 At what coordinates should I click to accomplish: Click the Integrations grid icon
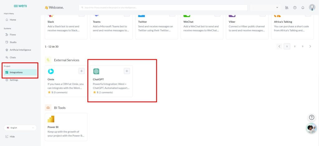pos(7,72)
